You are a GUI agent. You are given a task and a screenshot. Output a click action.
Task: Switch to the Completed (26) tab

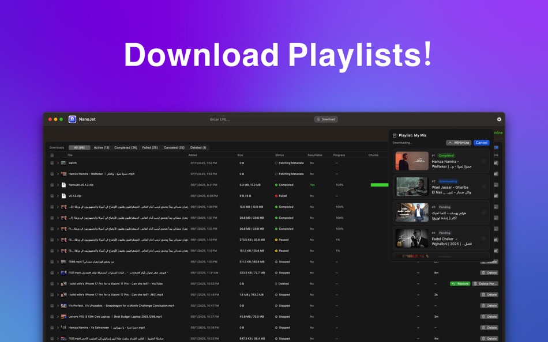click(x=125, y=147)
